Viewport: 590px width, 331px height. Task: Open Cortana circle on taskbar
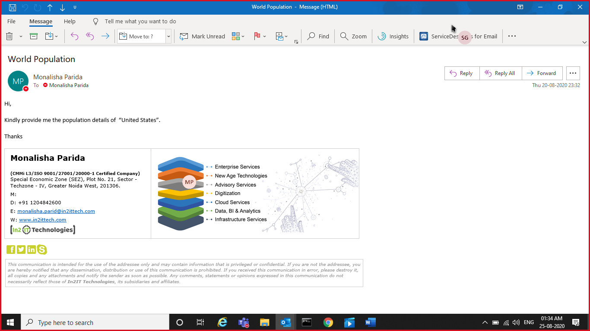coord(180,322)
